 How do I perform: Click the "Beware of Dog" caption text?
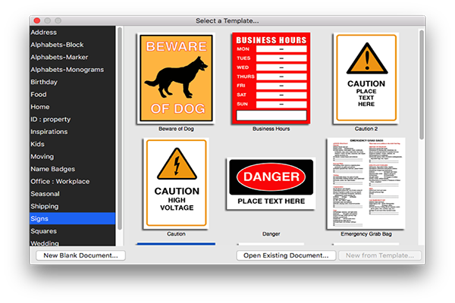tap(176, 129)
